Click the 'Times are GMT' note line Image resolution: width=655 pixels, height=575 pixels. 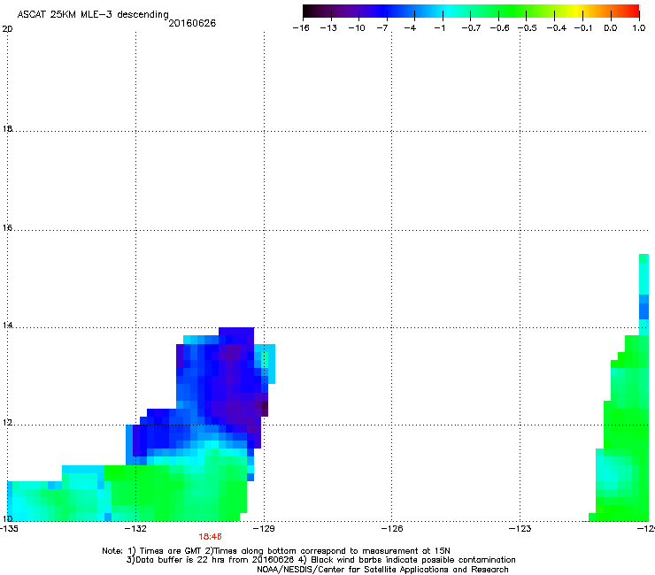276,551
